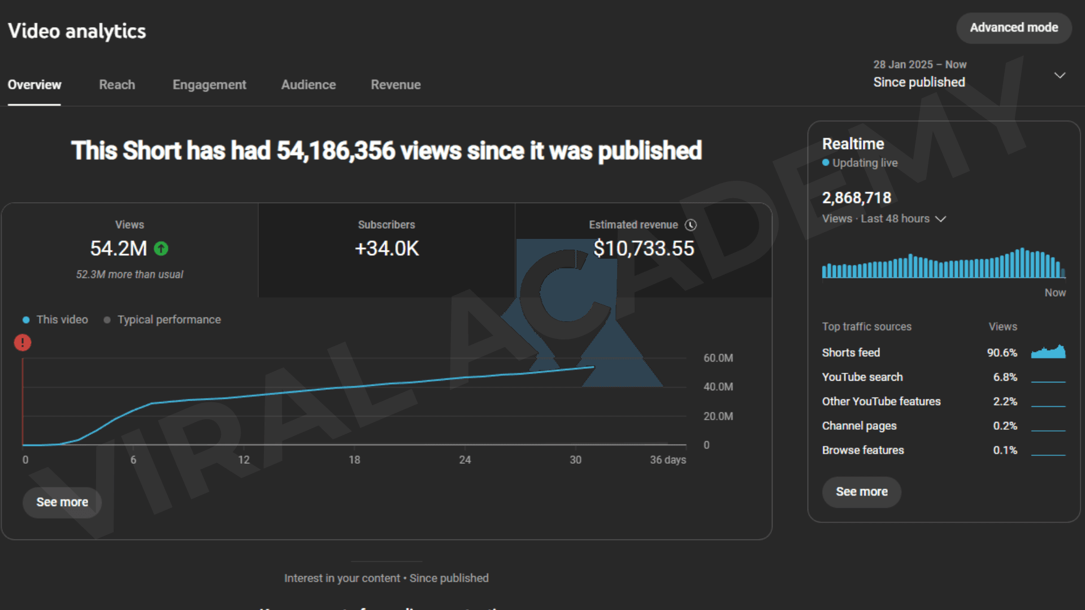Click the end of the views line graph
Image resolution: width=1085 pixels, height=610 pixels.
tap(593, 367)
